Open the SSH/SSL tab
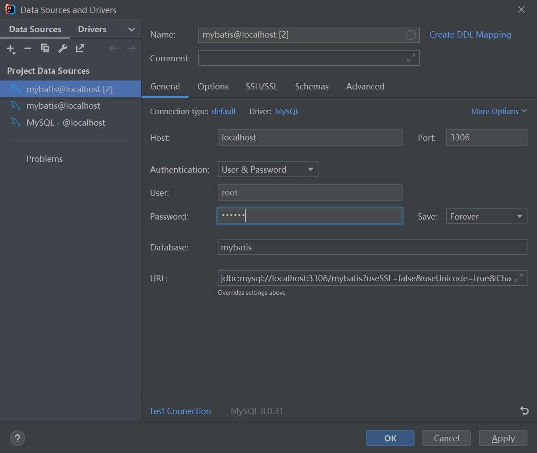This screenshot has width=537, height=453. pyautogui.click(x=262, y=86)
